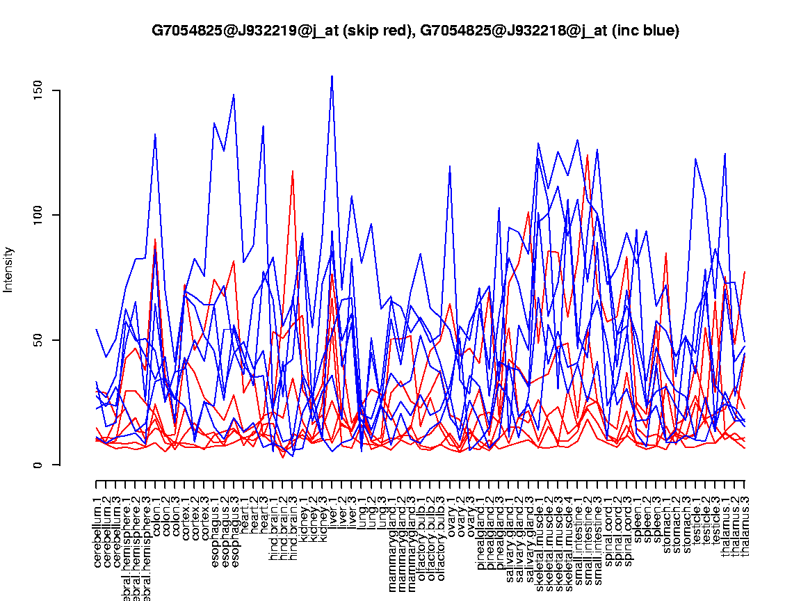Click the 150 tick label on the y-axis
Image resolution: width=801 pixels, height=601 pixels.
(x=40, y=90)
